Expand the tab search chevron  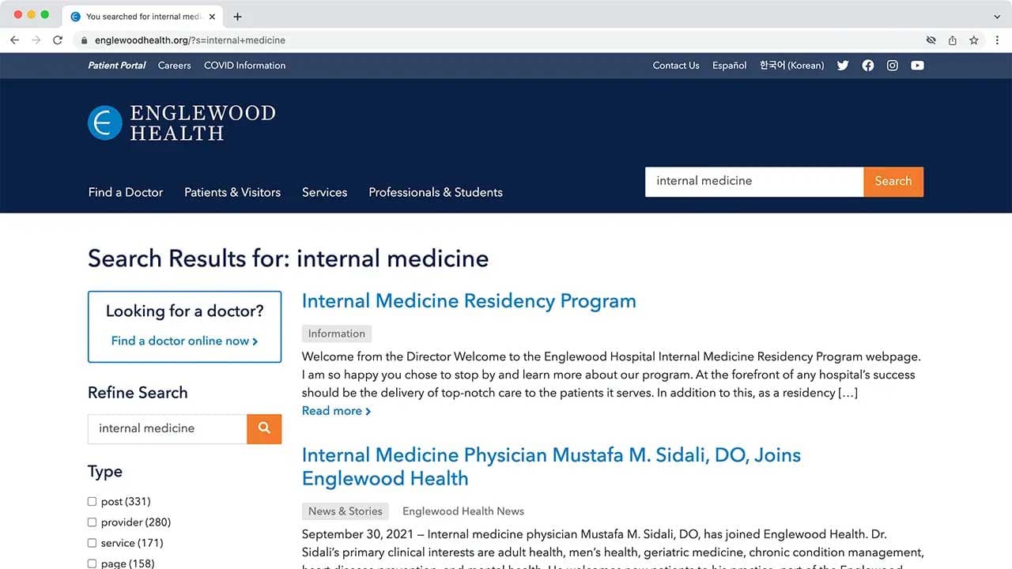coord(997,17)
